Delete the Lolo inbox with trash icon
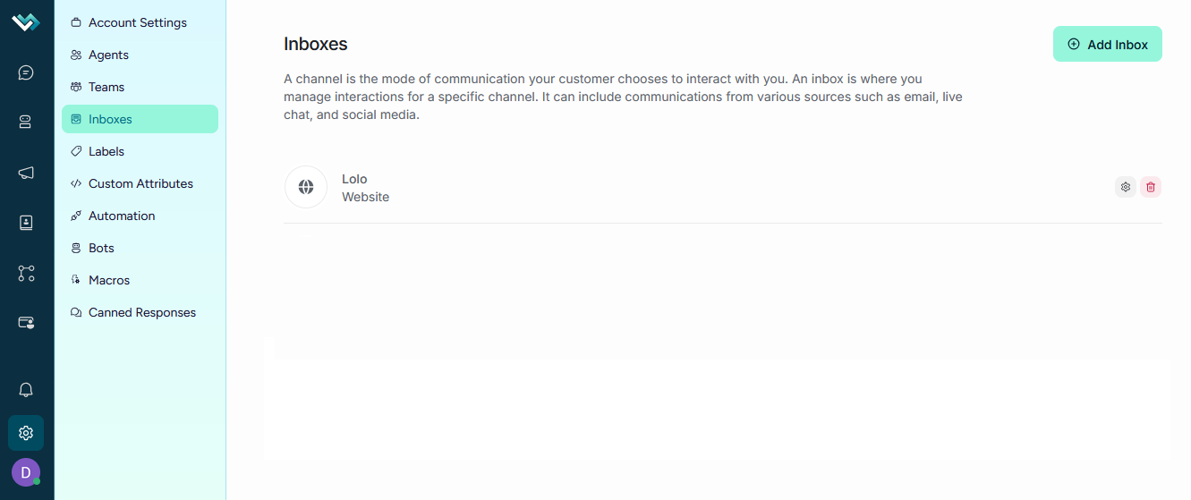The width and height of the screenshot is (1191, 500). tap(1151, 187)
